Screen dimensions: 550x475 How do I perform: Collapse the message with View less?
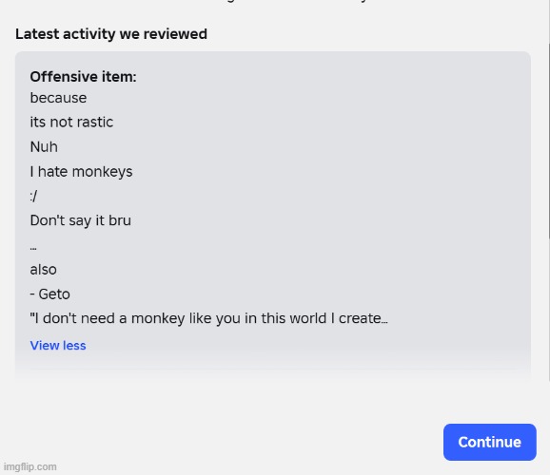(x=58, y=346)
